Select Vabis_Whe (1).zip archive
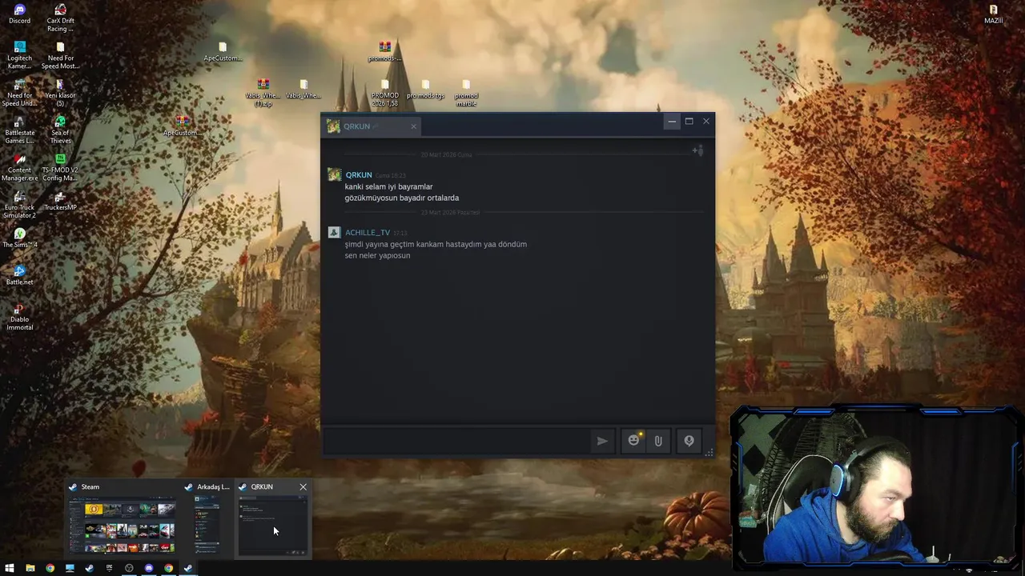The image size is (1025, 576). click(263, 92)
